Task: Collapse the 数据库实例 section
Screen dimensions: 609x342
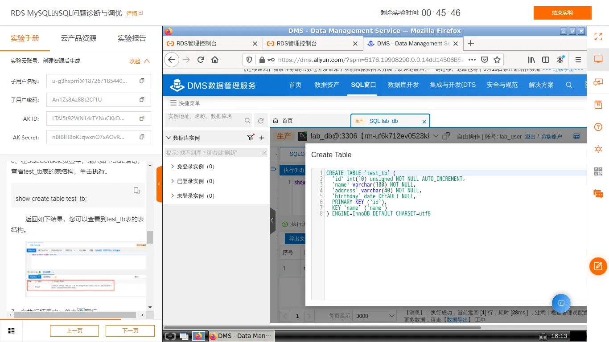Action: click(x=169, y=138)
